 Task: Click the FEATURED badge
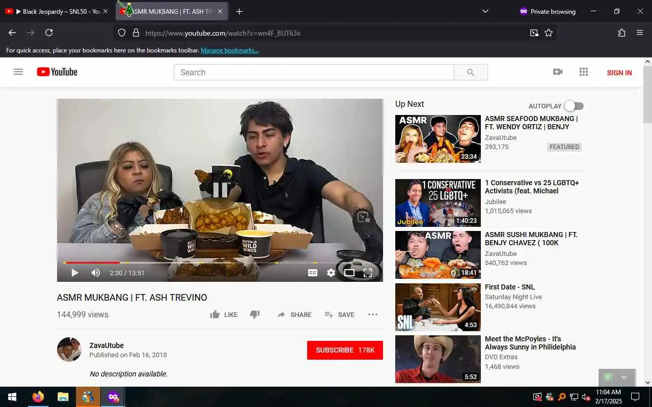(x=564, y=147)
